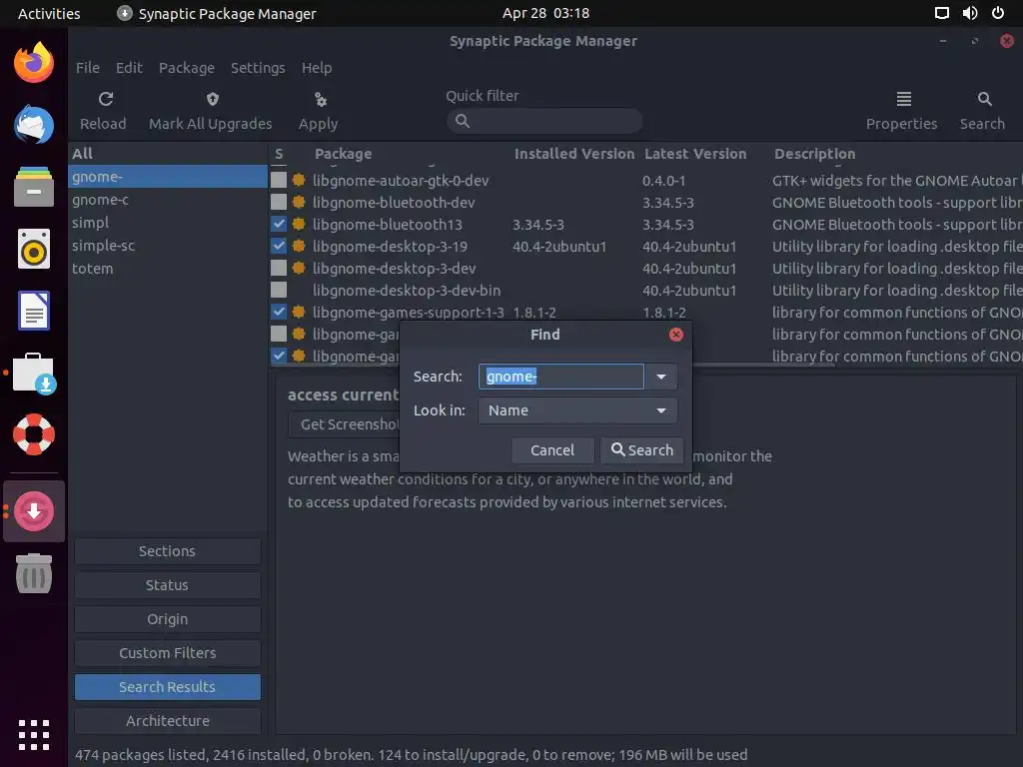Click the supported icon beside libgnome-desktop-3-19
This screenshot has width=1023, height=767.
pyautogui.click(x=299, y=246)
